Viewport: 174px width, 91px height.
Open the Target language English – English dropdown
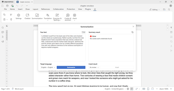coord(48,67)
